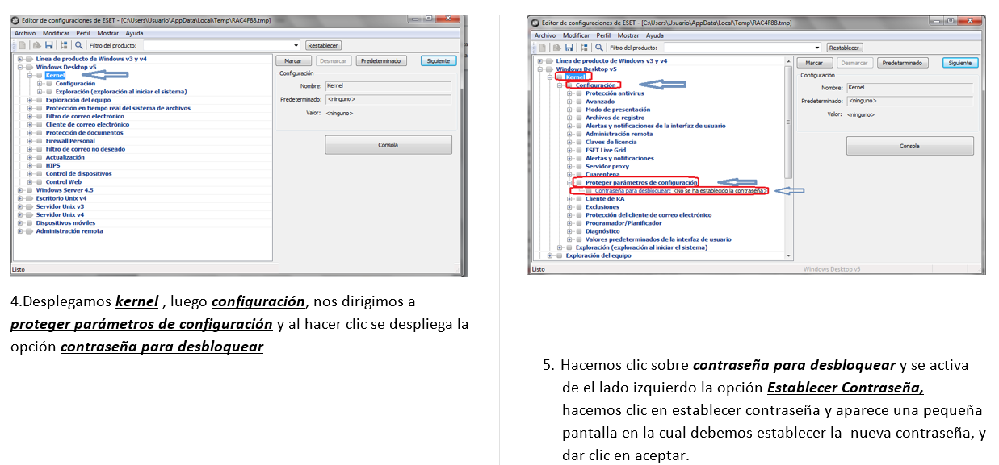
Task: Click magnifier search icon in left window toolbar
Action: tap(79, 46)
